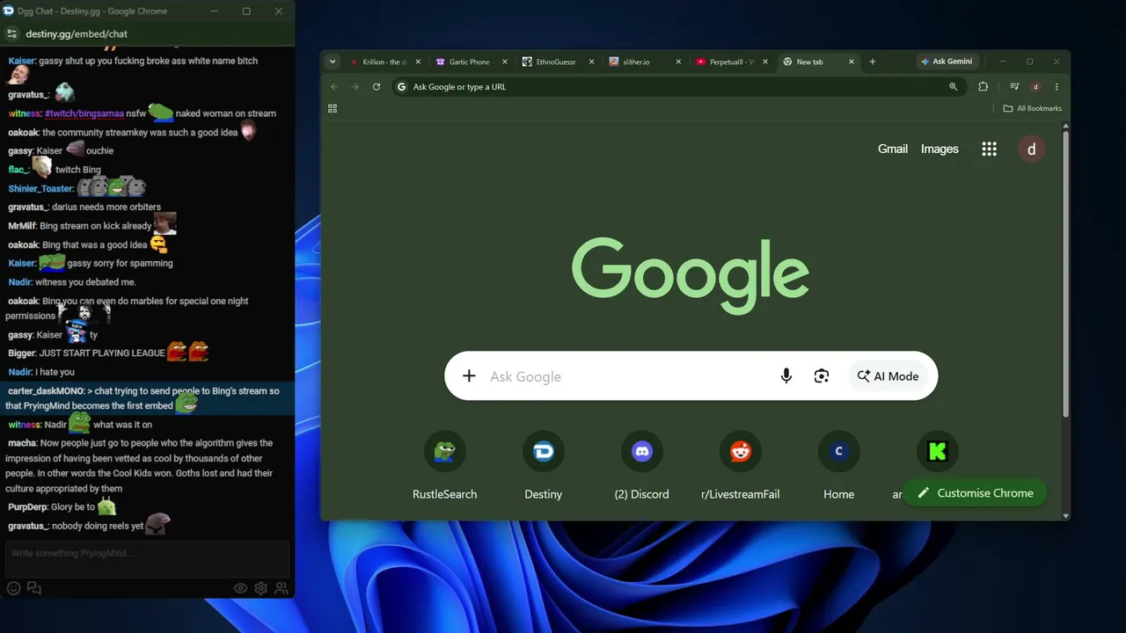The image size is (1126, 633).
Task: Minimize the Dgg Chat window
Action: pos(214,11)
